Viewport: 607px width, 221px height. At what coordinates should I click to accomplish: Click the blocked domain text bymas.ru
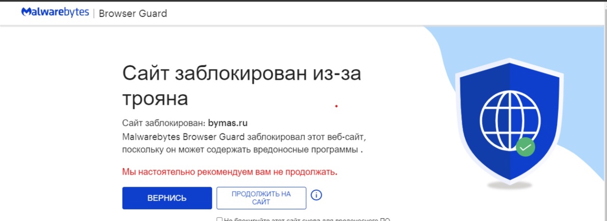pos(228,124)
